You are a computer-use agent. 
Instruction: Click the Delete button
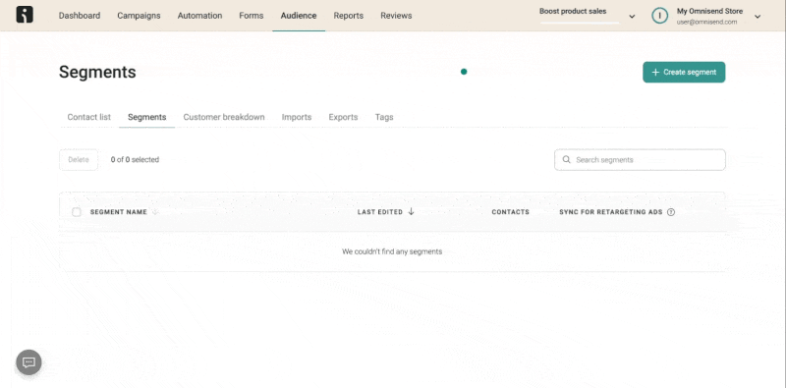click(79, 160)
